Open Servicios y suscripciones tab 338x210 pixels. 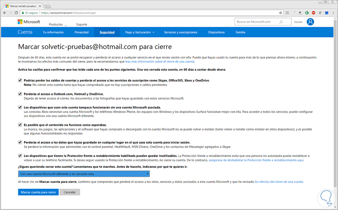point(180,32)
